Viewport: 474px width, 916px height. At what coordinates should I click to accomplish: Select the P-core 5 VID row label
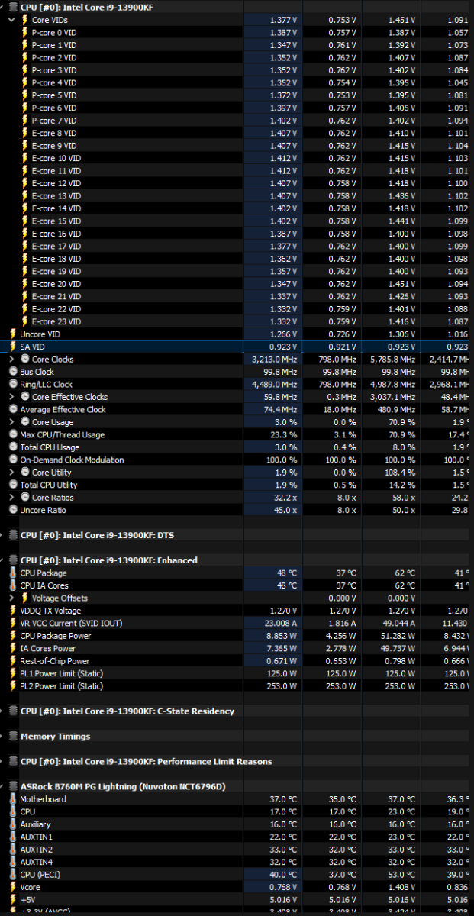54,95
